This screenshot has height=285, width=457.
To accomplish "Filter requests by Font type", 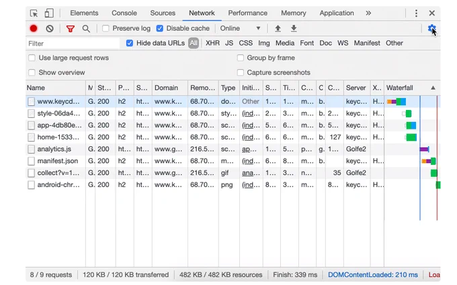I will 307,43.
